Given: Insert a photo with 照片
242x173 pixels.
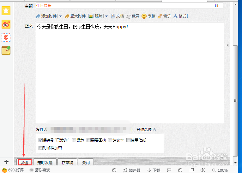Looking at the screenshot, I should tap(95, 16).
